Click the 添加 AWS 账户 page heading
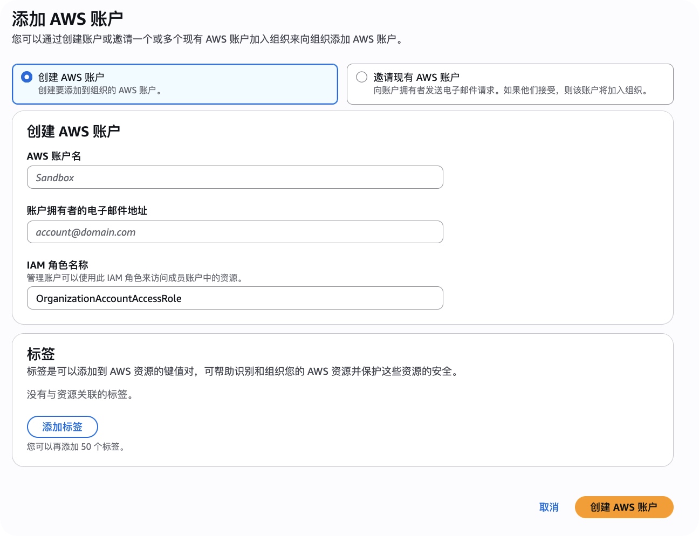 67,19
